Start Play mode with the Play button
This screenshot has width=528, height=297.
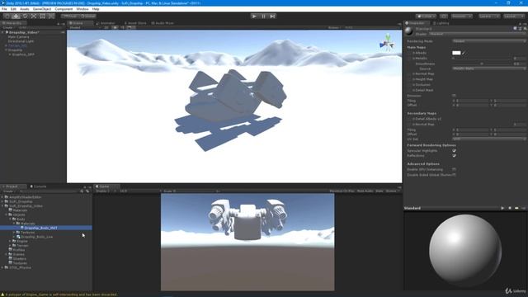pyautogui.click(x=254, y=16)
